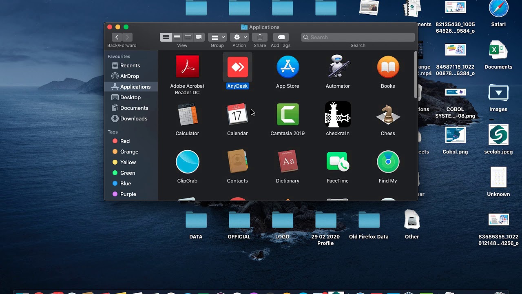Select the DATA folder on desktop
Viewport: 522px width, 294px height.
[196, 220]
